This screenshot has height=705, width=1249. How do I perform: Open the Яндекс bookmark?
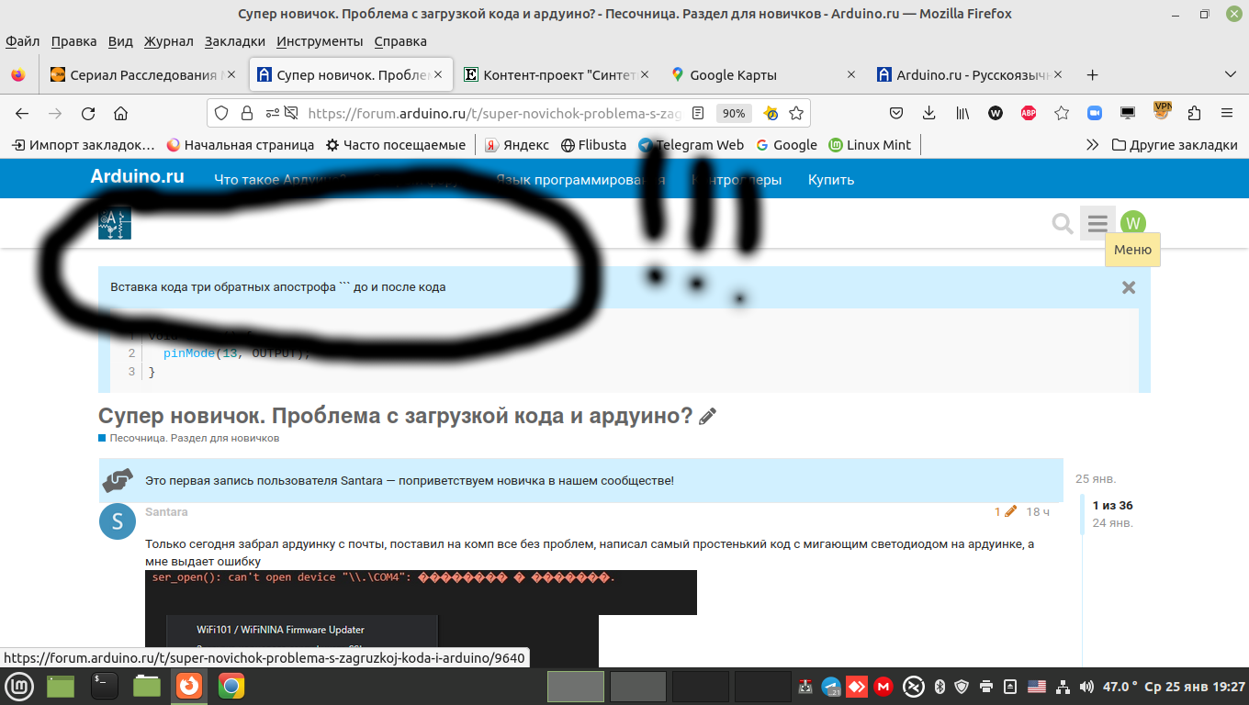tap(517, 145)
